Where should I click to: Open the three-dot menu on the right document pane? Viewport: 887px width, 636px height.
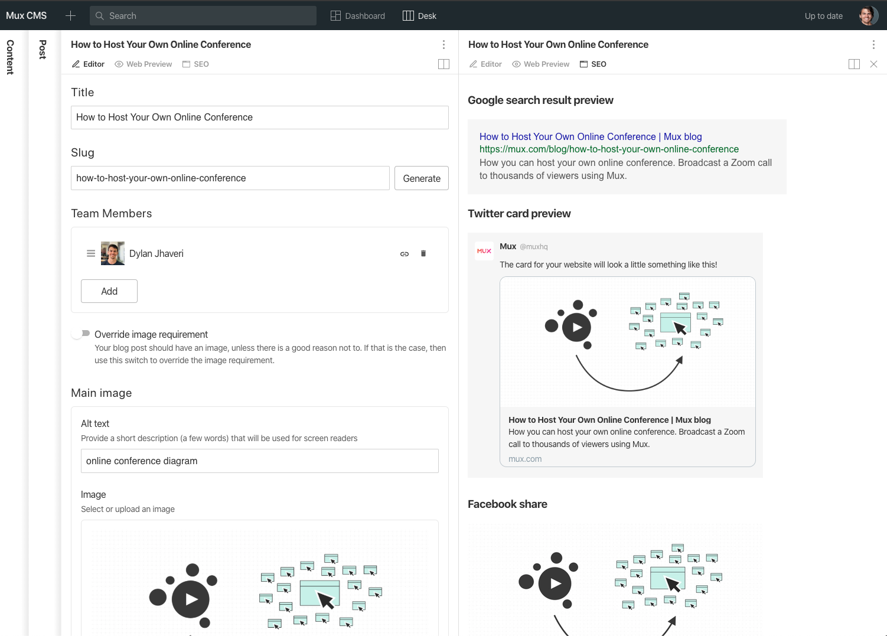[873, 44]
